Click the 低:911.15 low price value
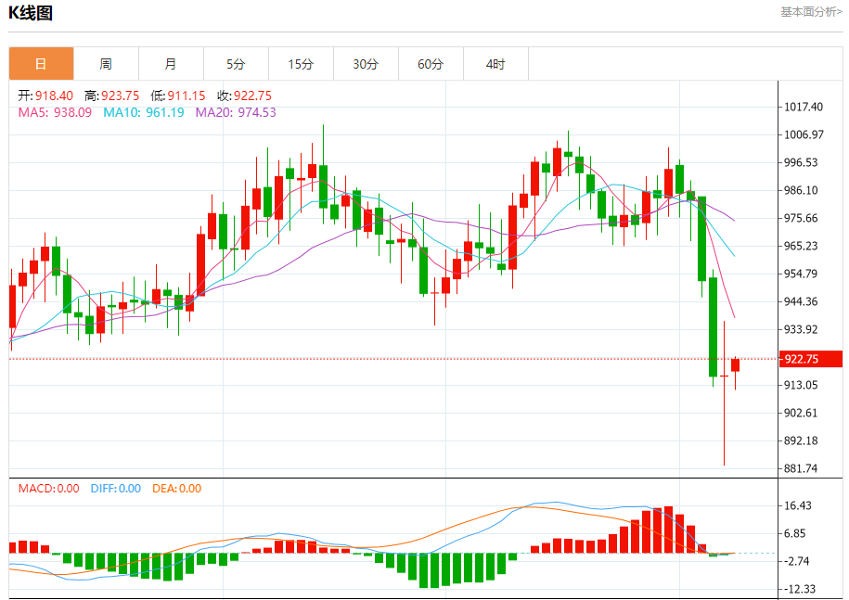Image resolution: width=849 pixels, height=600 pixels. point(178,96)
